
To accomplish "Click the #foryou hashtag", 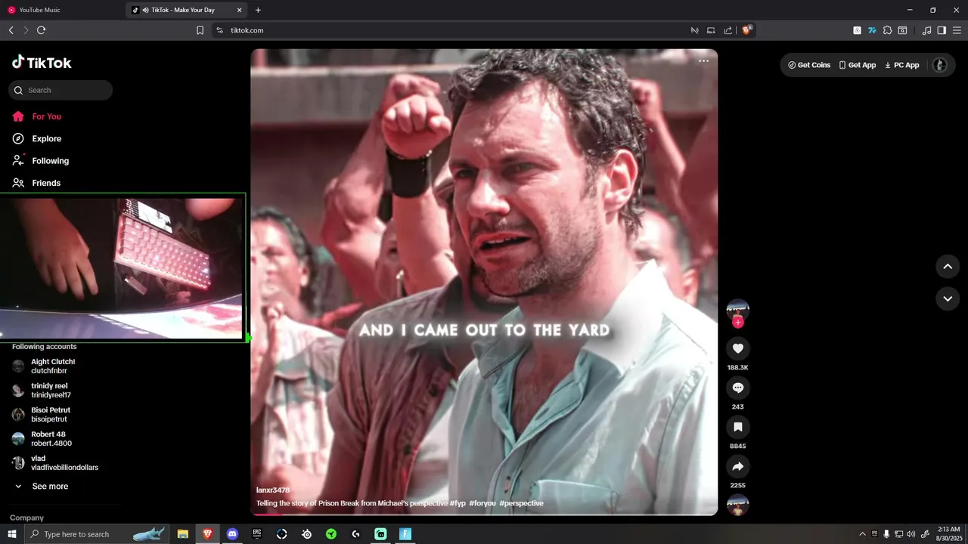I will [482, 503].
